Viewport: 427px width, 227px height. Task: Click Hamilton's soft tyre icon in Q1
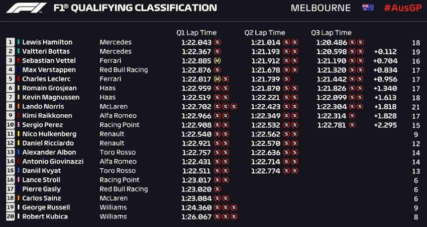point(217,43)
